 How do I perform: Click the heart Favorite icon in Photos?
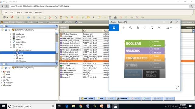pos(145,28)
